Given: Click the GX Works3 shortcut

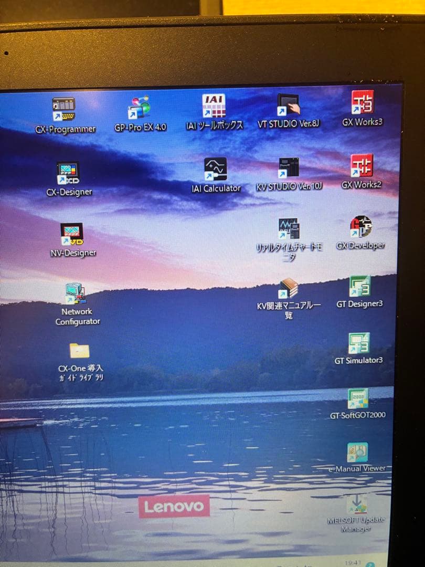Looking at the screenshot, I should tap(362, 103).
